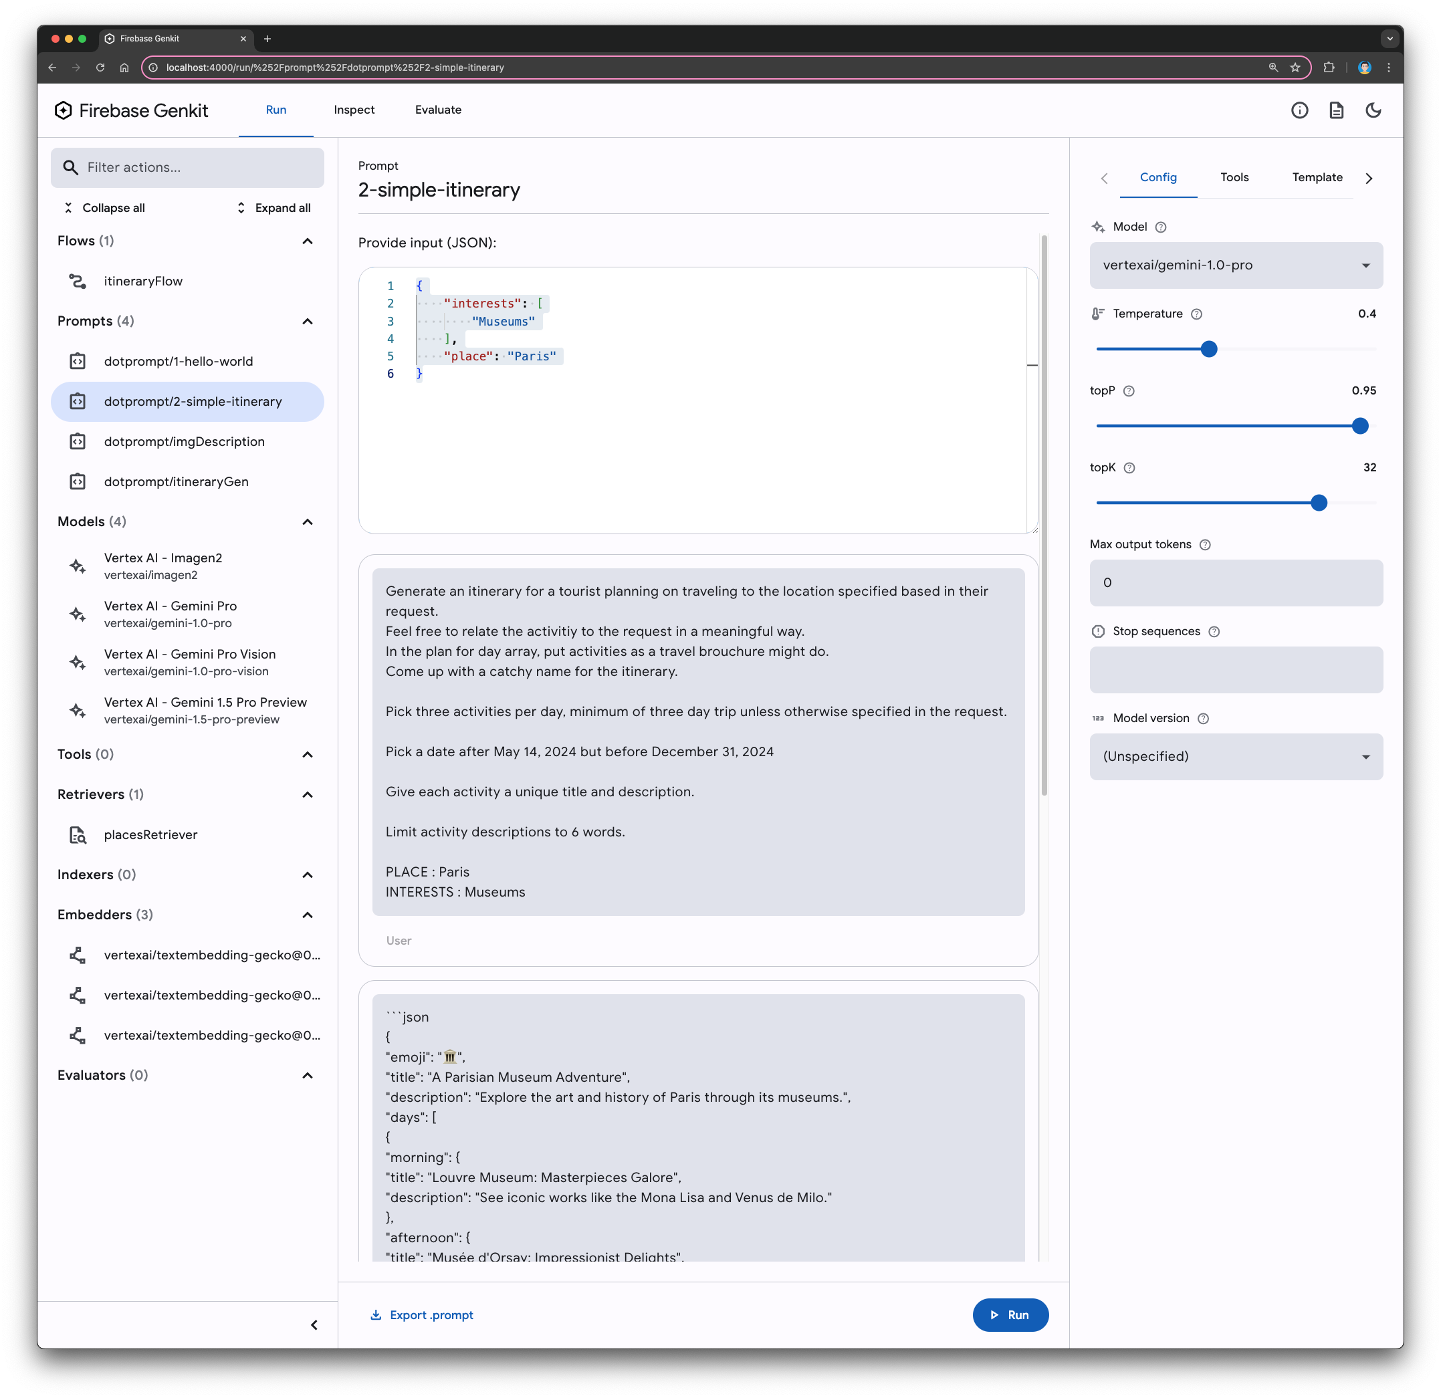Click the vertexai/textembedding-gecko embedder icon
Image resolution: width=1441 pixels, height=1398 pixels.
pyautogui.click(x=80, y=954)
